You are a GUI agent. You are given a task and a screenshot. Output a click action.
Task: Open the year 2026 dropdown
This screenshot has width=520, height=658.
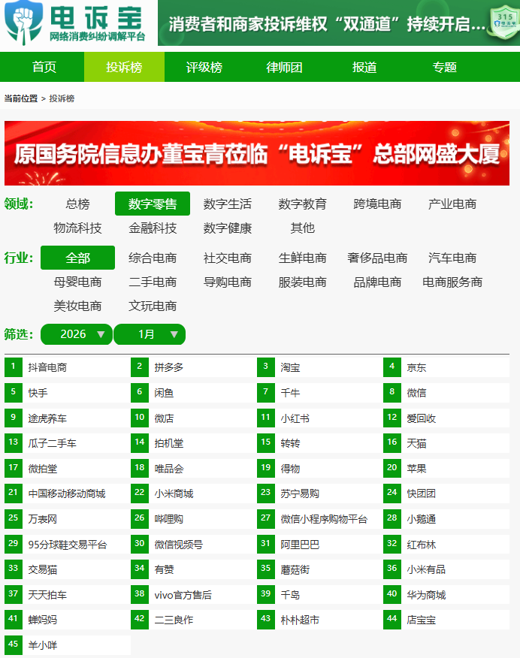click(76, 334)
